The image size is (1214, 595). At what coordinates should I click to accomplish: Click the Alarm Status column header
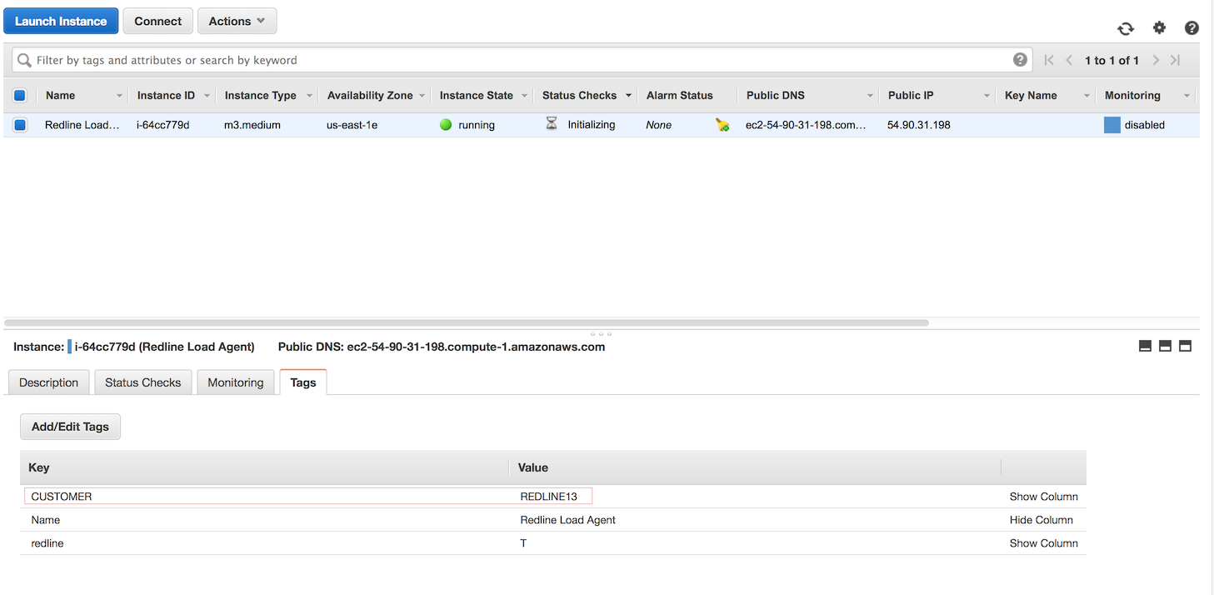click(x=679, y=96)
